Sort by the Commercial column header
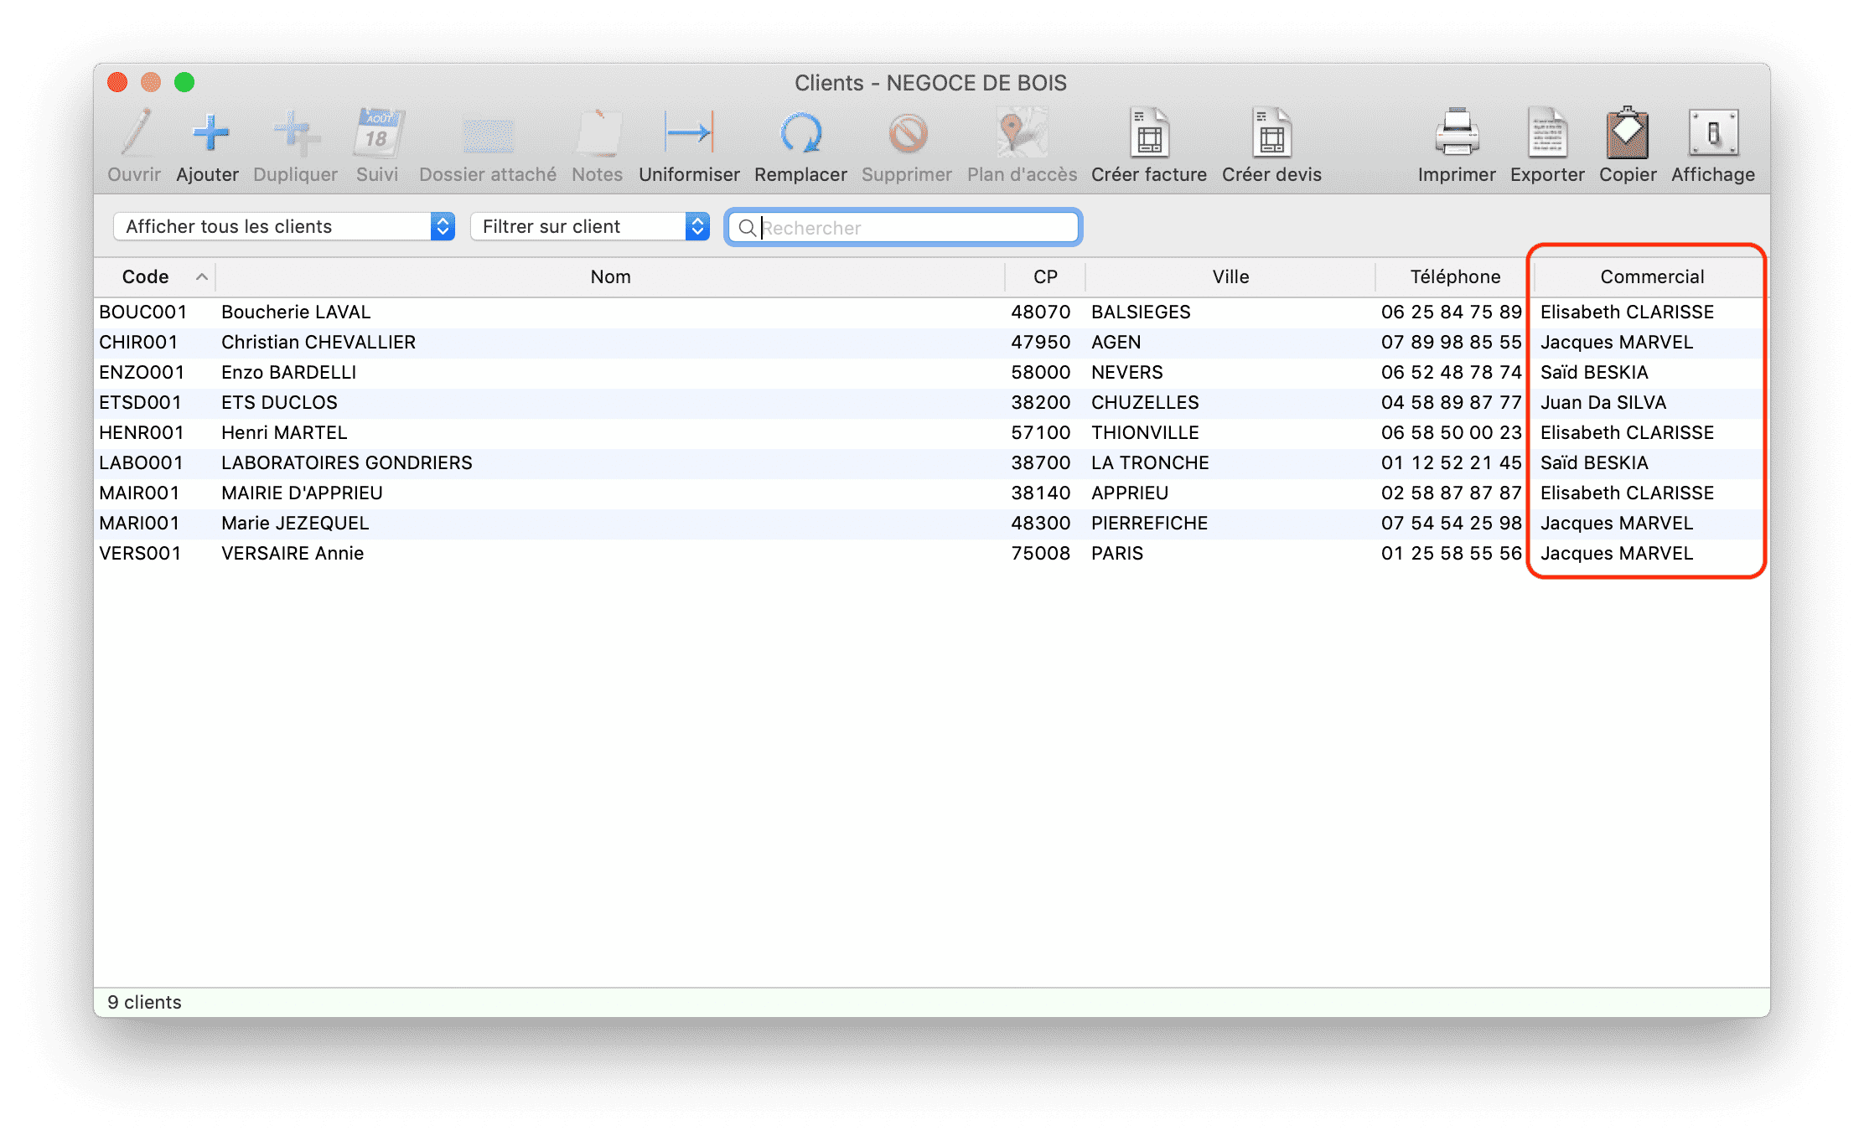The image size is (1864, 1141). (x=1652, y=276)
